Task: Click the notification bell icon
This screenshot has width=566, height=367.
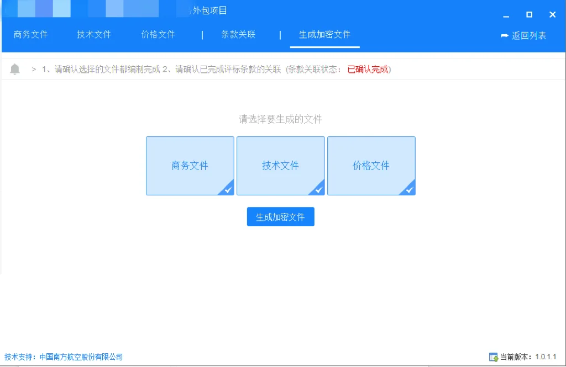Action: pos(14,69)
